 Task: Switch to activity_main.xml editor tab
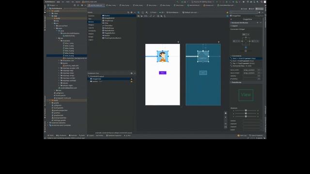[x=96, y=5]
